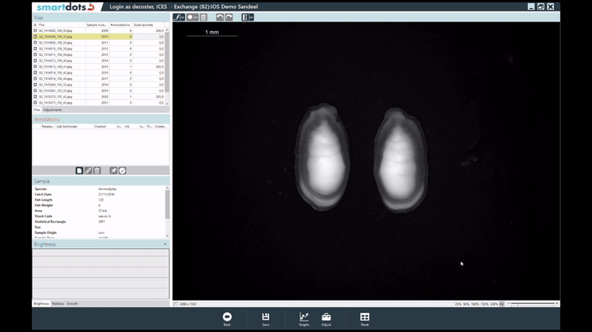Collapse the Brightness panel
Image resolution: width=592 pixels, height=332 pixels.
(x=165, y=244)
